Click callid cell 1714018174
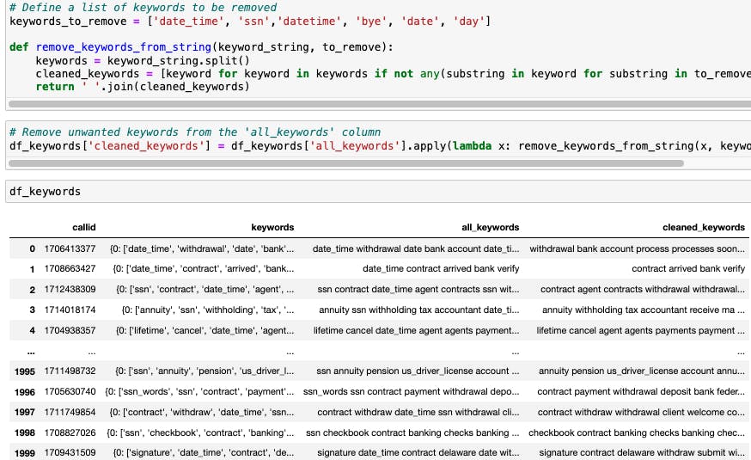The width and height of the screenshot is (751, 460). [x=70, y=310]
